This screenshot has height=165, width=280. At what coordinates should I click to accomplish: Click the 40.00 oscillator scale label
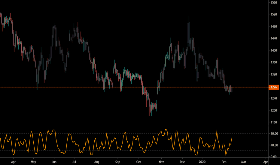coord(274,145)
